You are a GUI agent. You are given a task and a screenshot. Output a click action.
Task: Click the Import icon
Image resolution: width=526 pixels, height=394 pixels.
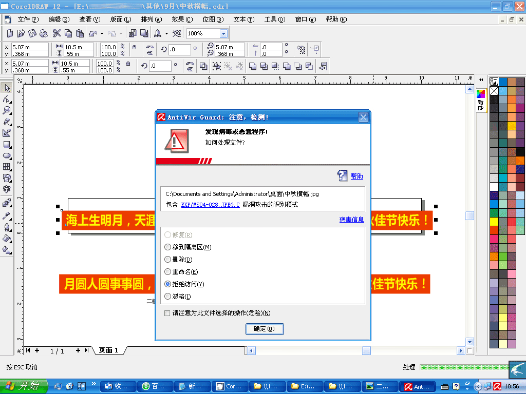coord(133,33)
